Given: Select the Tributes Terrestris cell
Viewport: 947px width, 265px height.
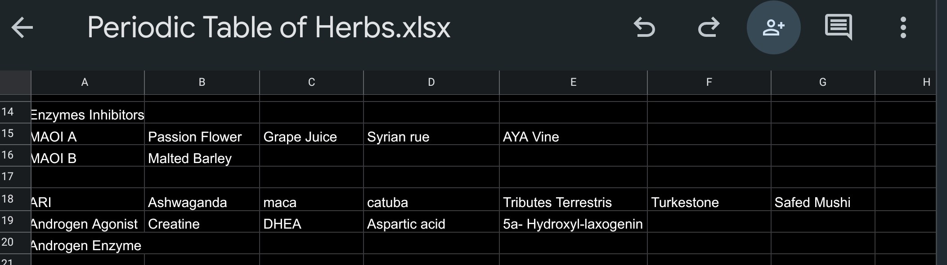Looking at the screenshot, I should pyautogui.click(x=573, y=202).
